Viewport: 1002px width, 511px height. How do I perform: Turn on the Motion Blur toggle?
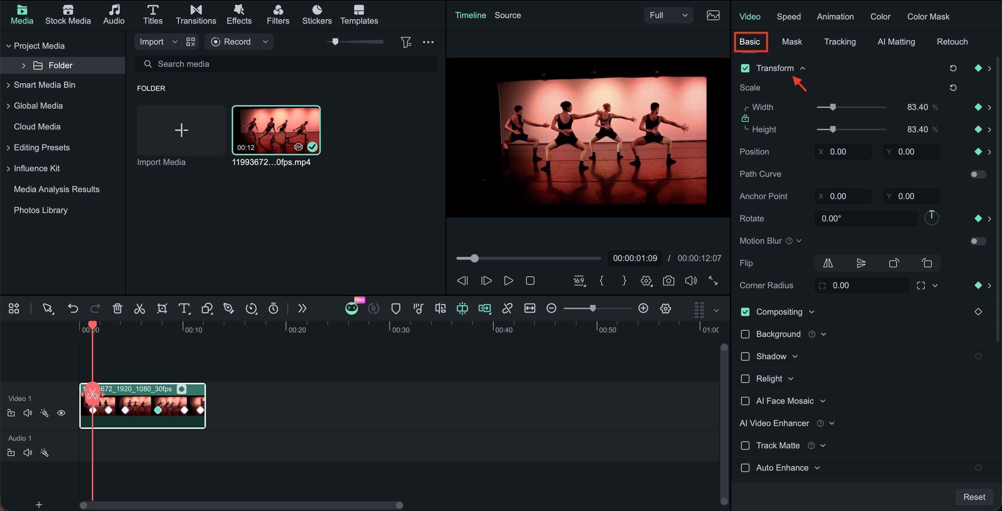[978, 241]
